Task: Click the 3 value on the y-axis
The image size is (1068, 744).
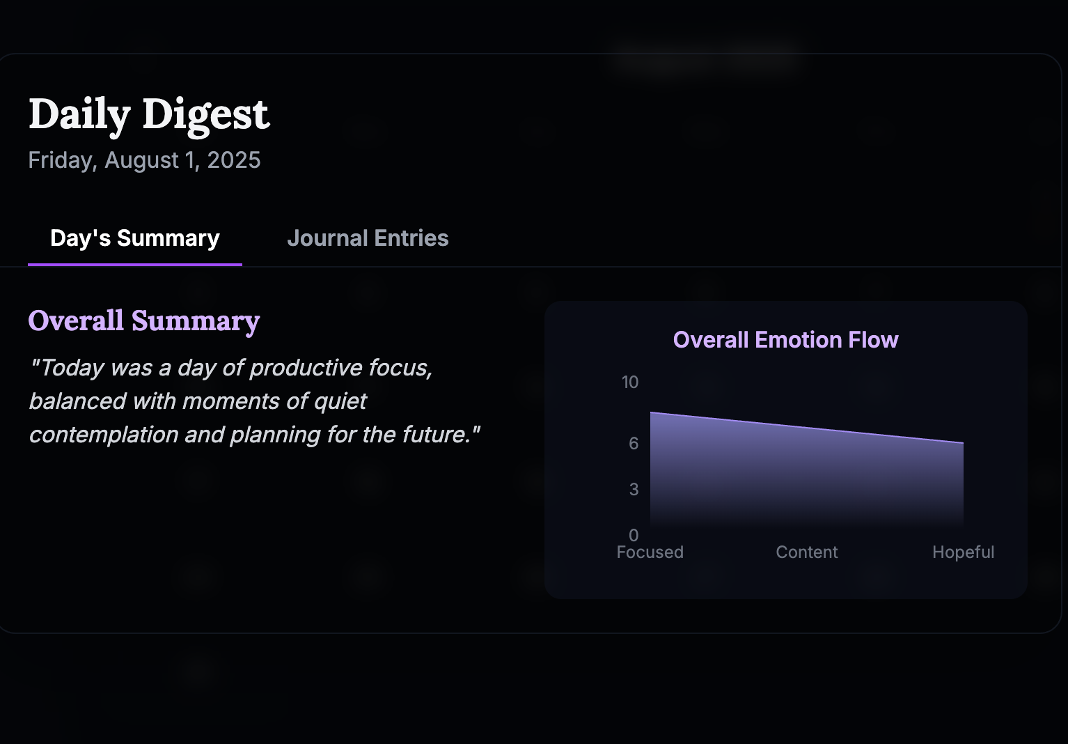Action: click(634, 490)
